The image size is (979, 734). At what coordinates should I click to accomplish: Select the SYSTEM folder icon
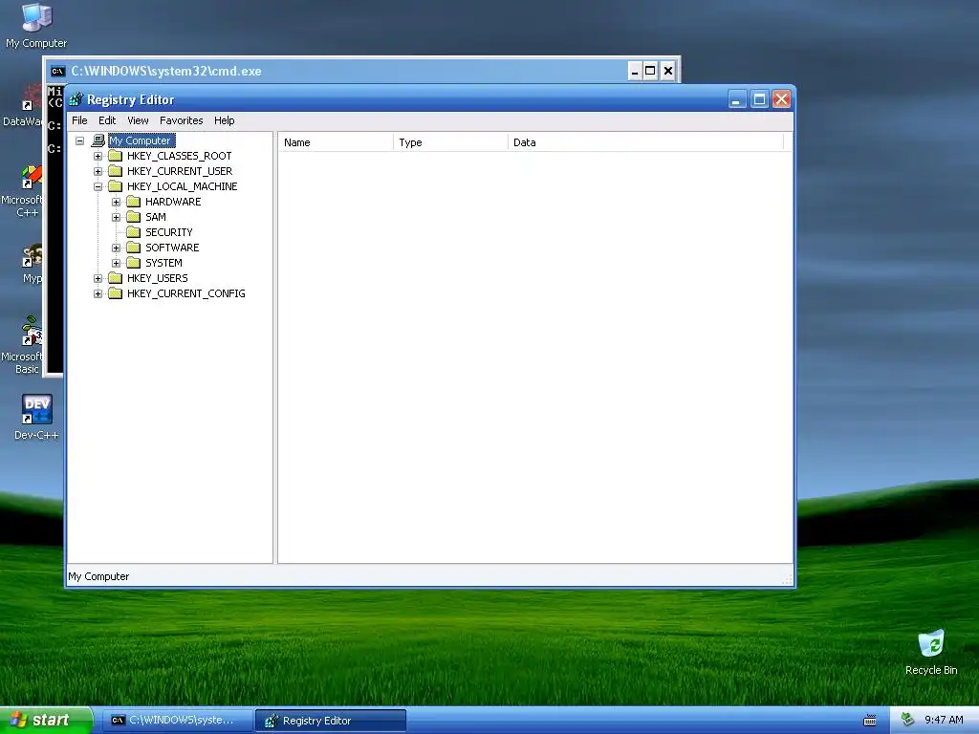(x=133, y=263)
